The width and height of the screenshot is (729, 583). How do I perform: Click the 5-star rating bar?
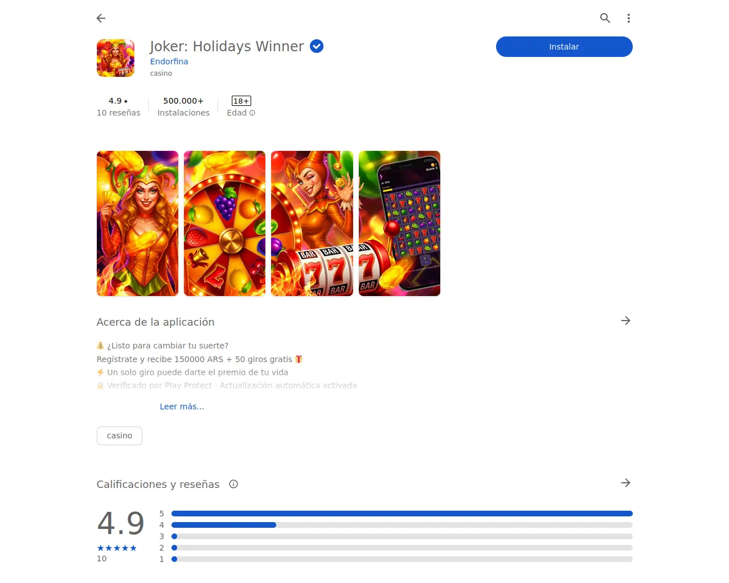pos(402,514)
